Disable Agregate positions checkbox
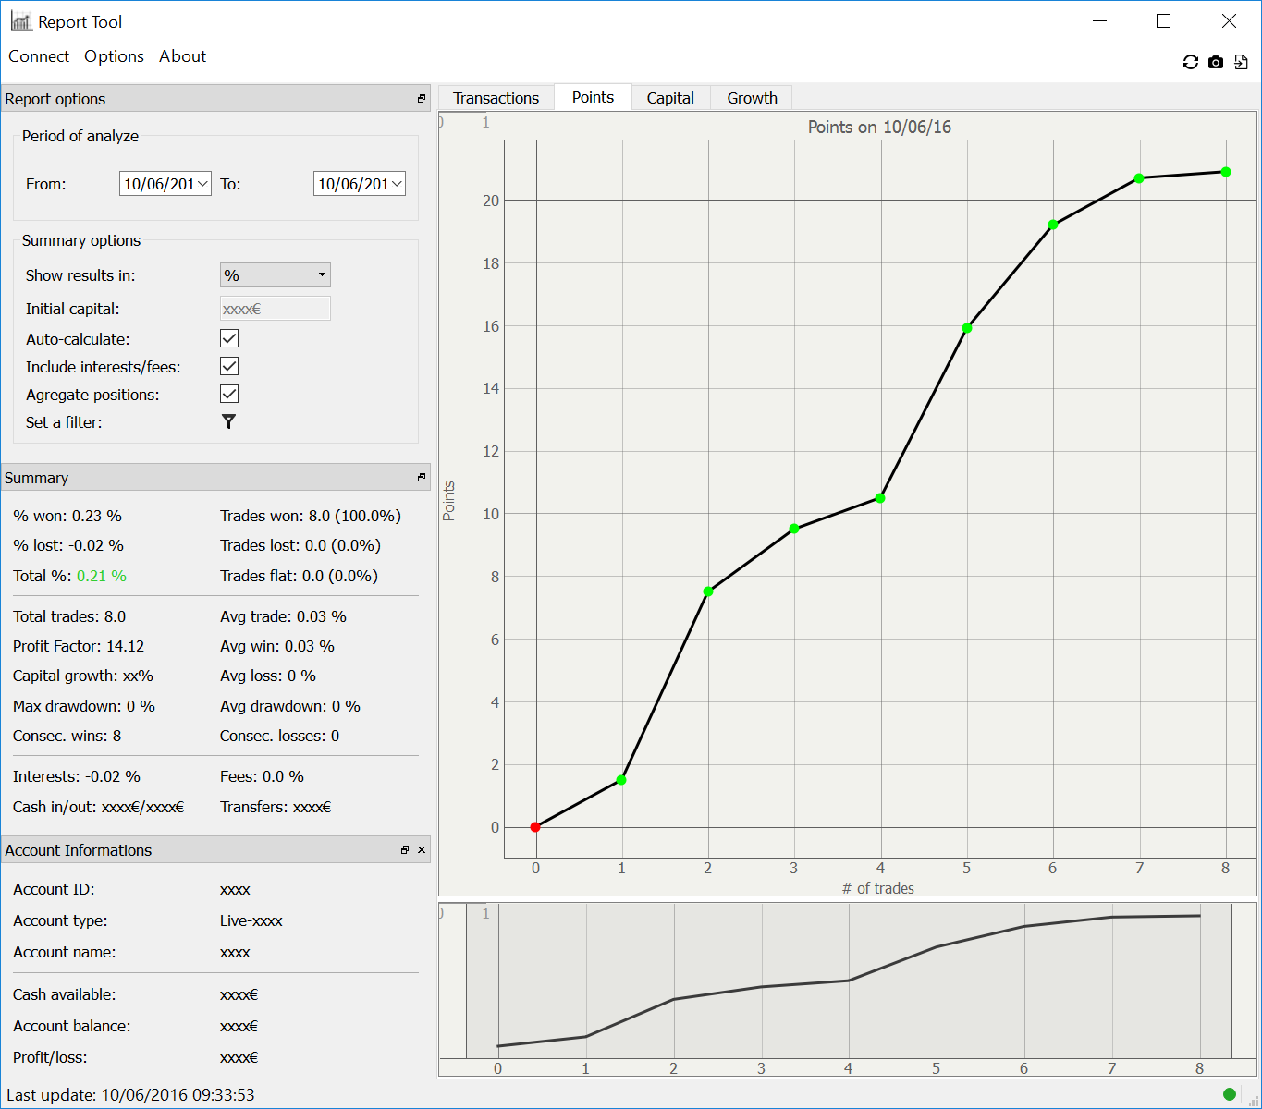This screenshot has height=1109, width=1262. pos(229,395)
